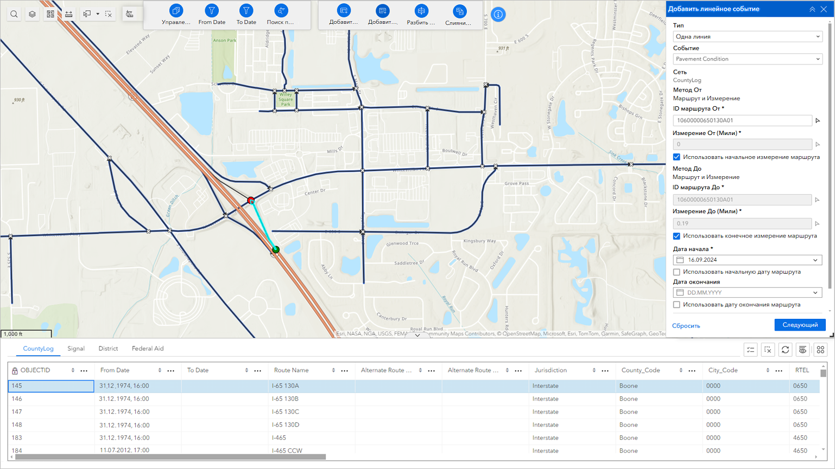
Task: Toggle column visibility with the eye icon
Action: 803,350
